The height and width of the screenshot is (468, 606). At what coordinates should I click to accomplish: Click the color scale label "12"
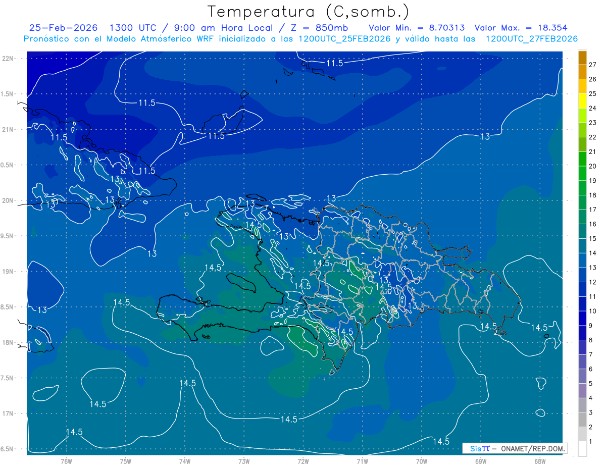[x=592, y=282]
